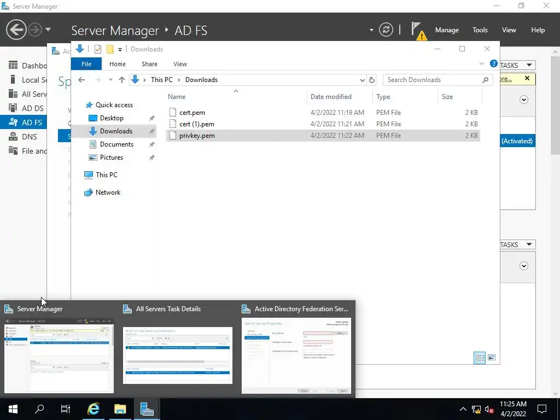Switch to large thumbnails view icon
The height and width of the screenshot is (420, 560).
pyautogui.click(x=492, y=358)
